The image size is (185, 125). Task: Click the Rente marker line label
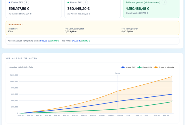[x=117, y=73]
